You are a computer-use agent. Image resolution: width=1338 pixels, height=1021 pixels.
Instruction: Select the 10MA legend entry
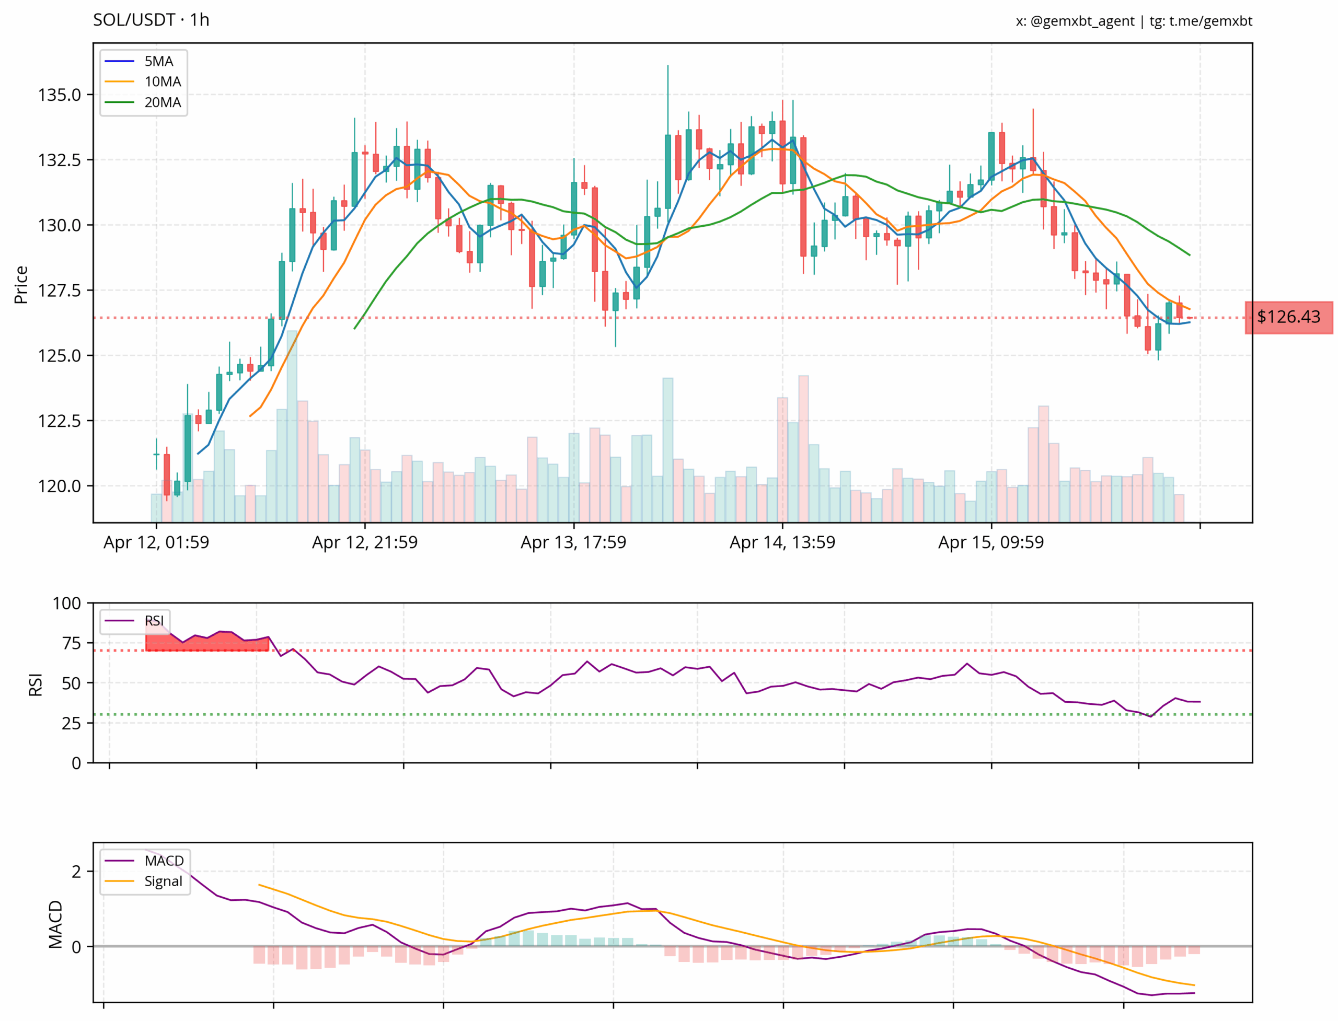point(143,82)
